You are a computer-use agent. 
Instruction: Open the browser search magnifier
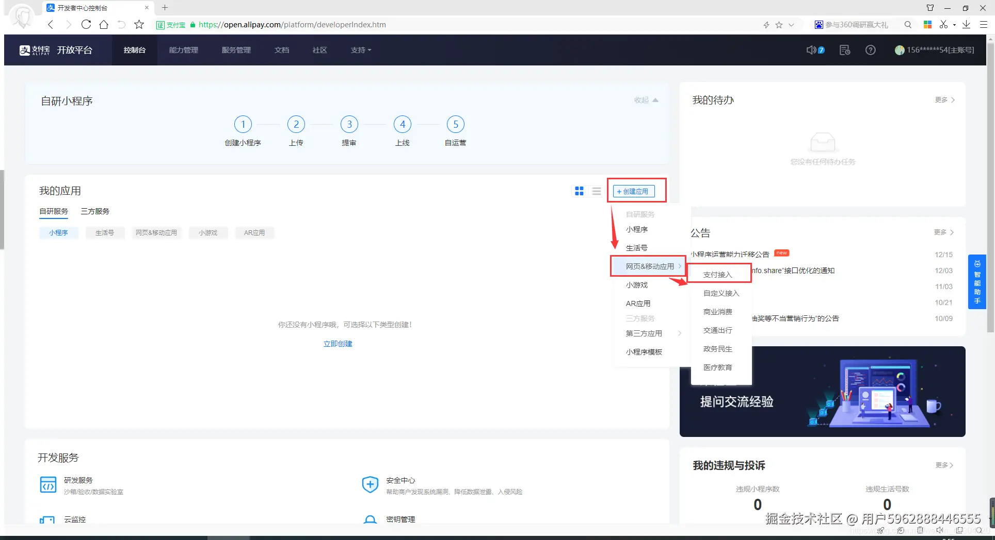point(908,24)
